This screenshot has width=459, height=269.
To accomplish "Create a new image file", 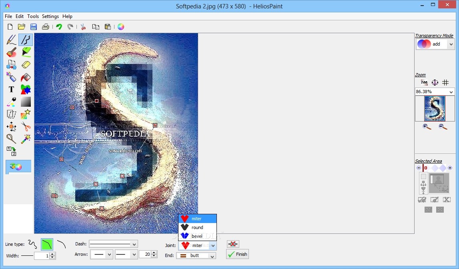I will (x=10, y=27).
